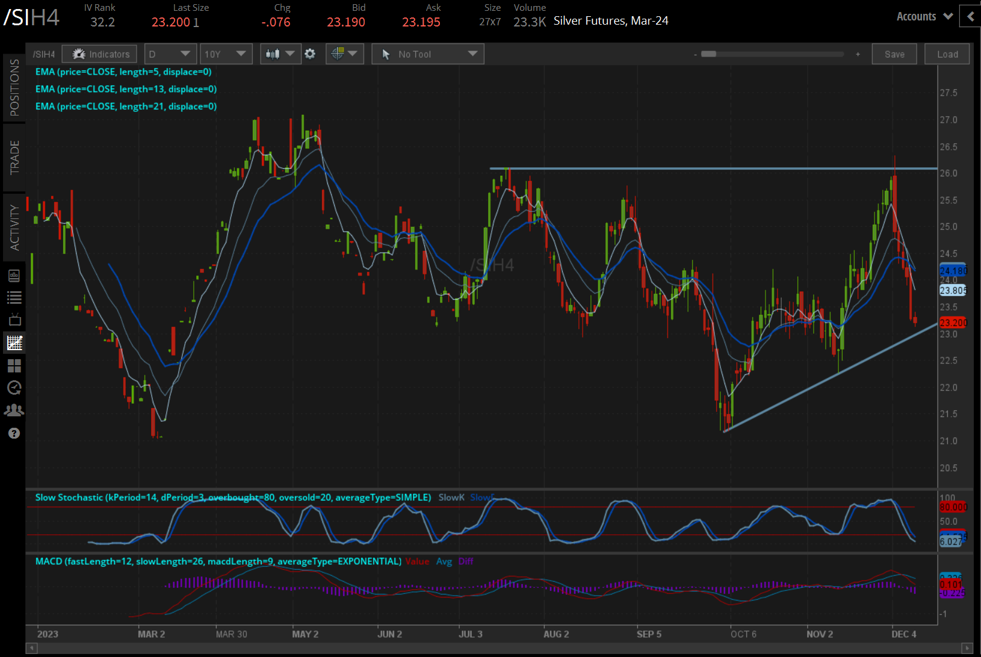Image resolution: width=981 pixels, height=657 pixels.
Task: Click the MACD Diff legend label
Action: point(466,561)
